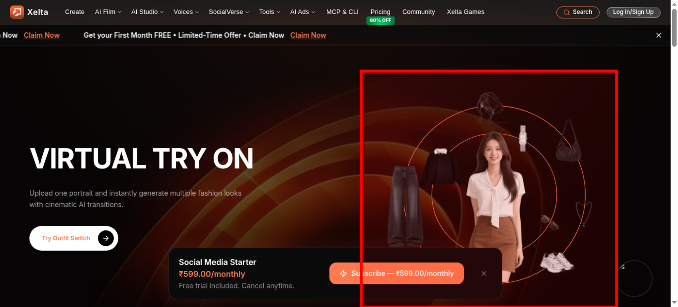Click the Free trial included text
This screenshot has height=307, width=678.
point(237,286)
